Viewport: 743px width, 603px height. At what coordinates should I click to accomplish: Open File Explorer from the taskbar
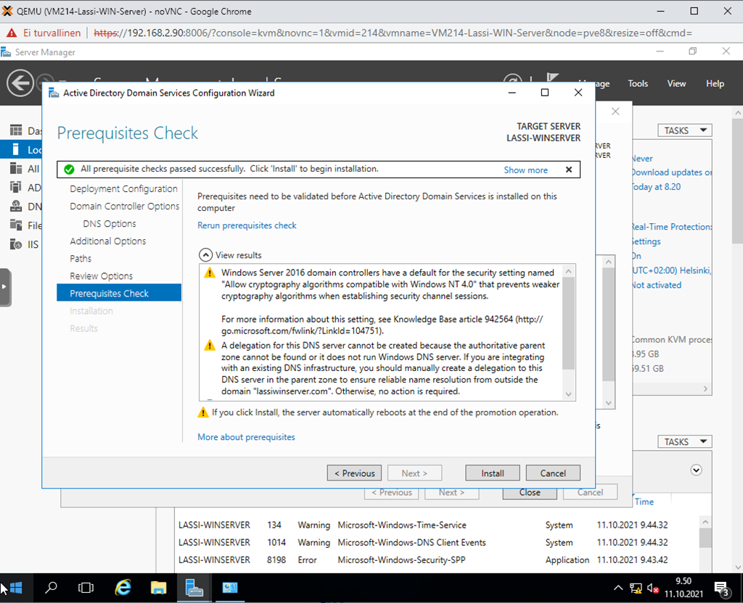point(158,588)
